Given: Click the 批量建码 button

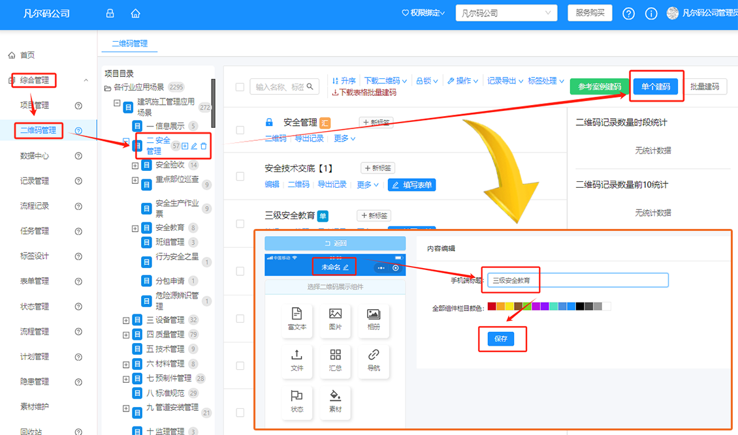Looking at the screenshot, I should [x=704, y=87].
